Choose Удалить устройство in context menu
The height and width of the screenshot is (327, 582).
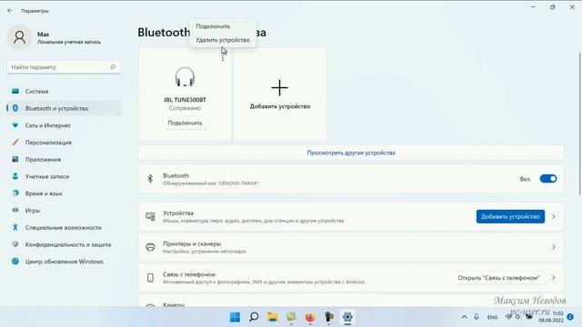click(x=223, y=40)
